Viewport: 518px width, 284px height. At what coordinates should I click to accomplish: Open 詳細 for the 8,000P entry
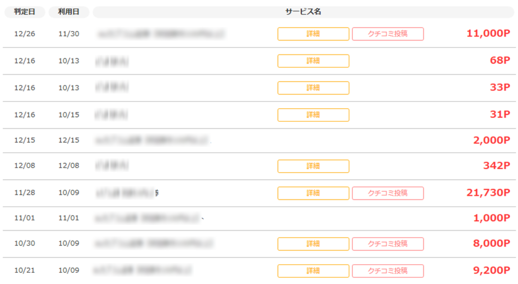[x=313, y=244]
